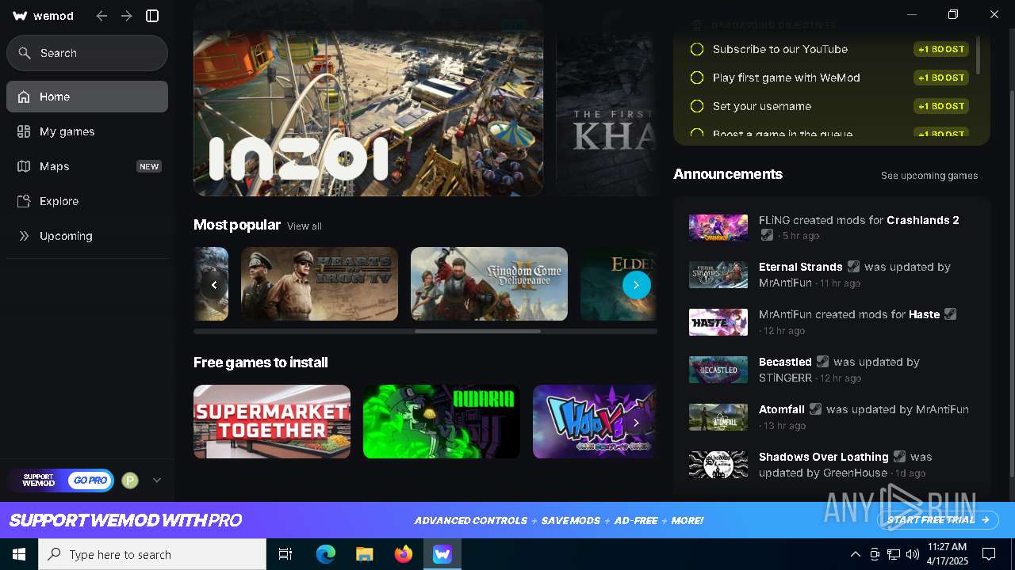Click the Maps icon
1015x570 pixels.
[24, 166]
